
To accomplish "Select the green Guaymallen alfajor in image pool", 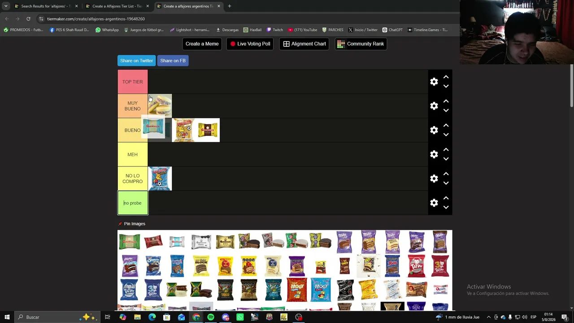I will (x=129, y=242).
